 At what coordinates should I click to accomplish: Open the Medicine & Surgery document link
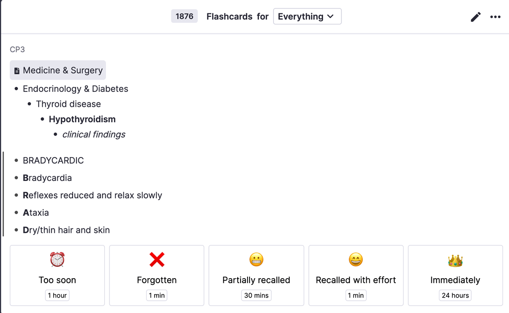coord(58,70)
